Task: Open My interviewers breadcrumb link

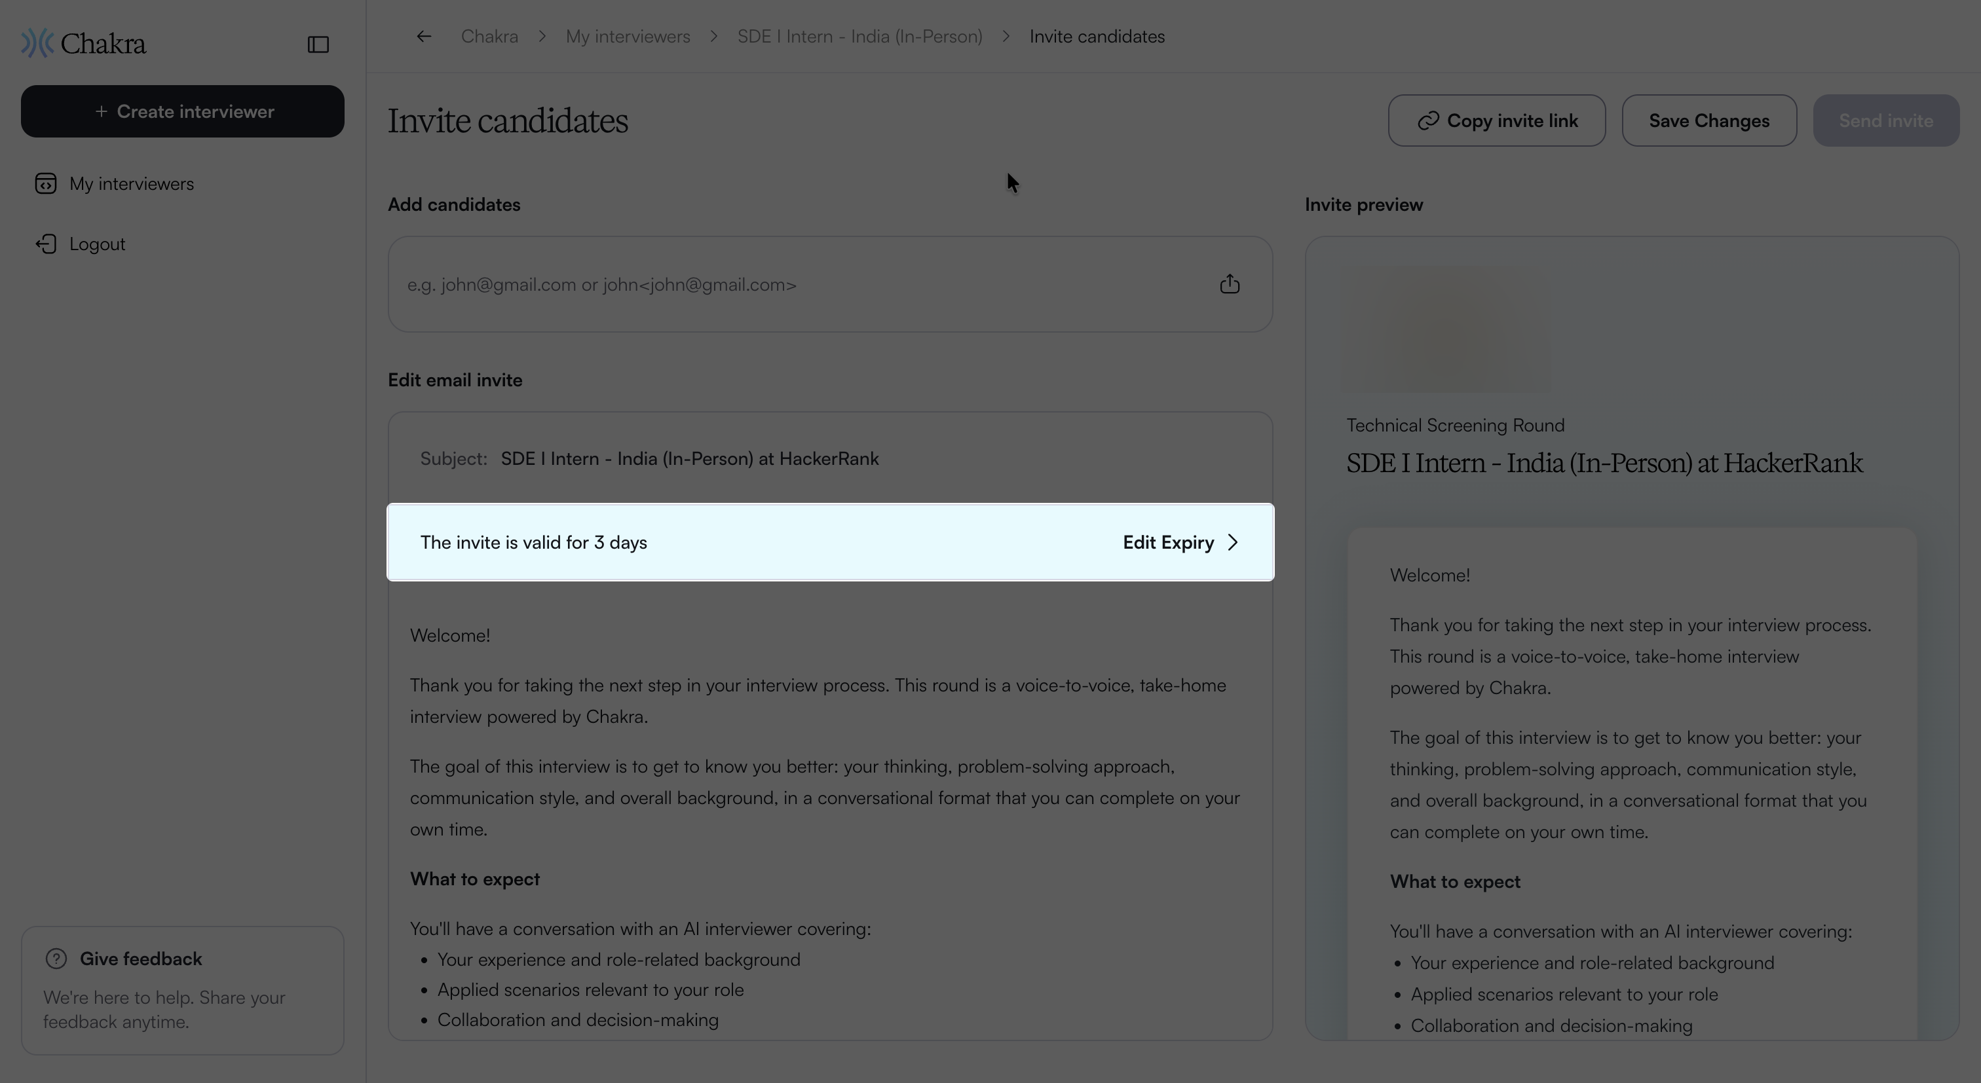Action: pyautogui.click(x=628, y=36)
